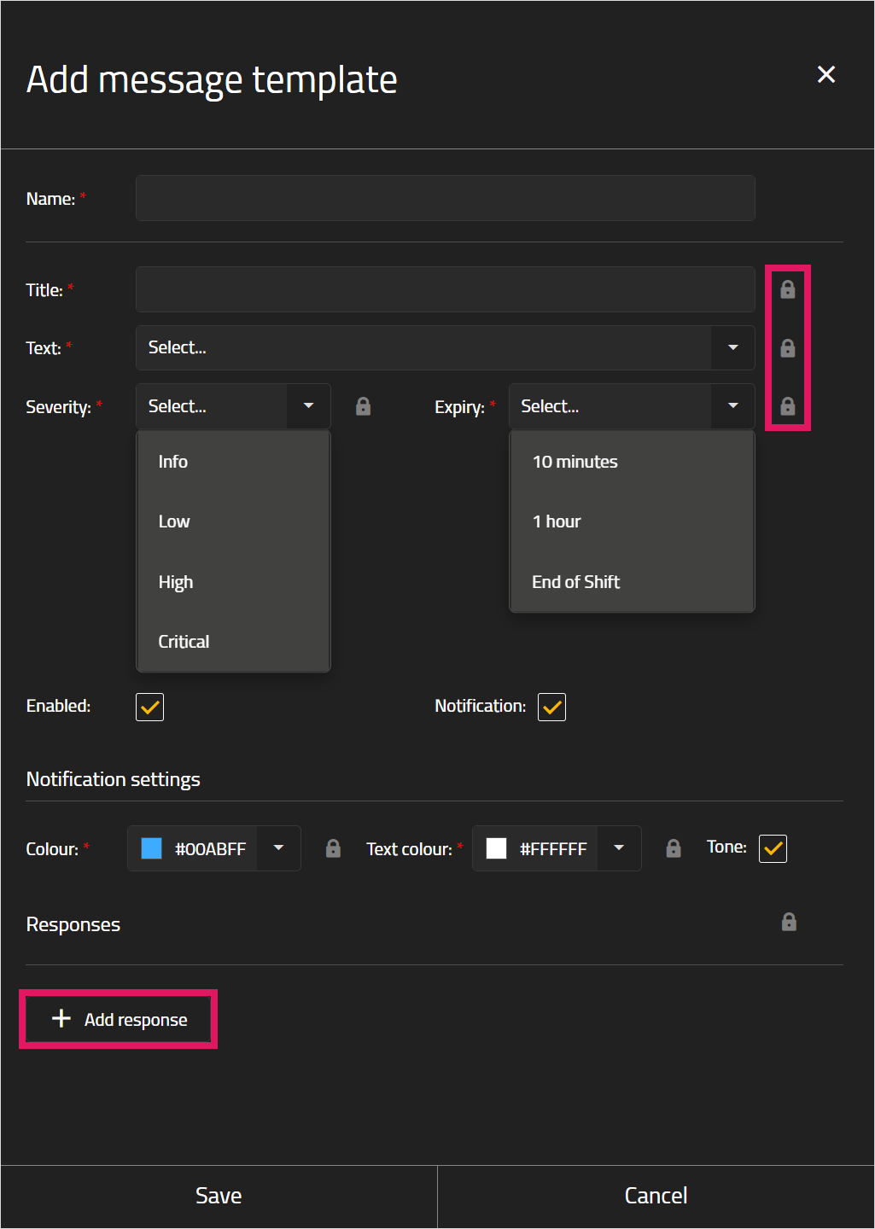Viewport: 875px width, 1229px height.
Task: Focus the Title input field
Action: pos(446,289)
